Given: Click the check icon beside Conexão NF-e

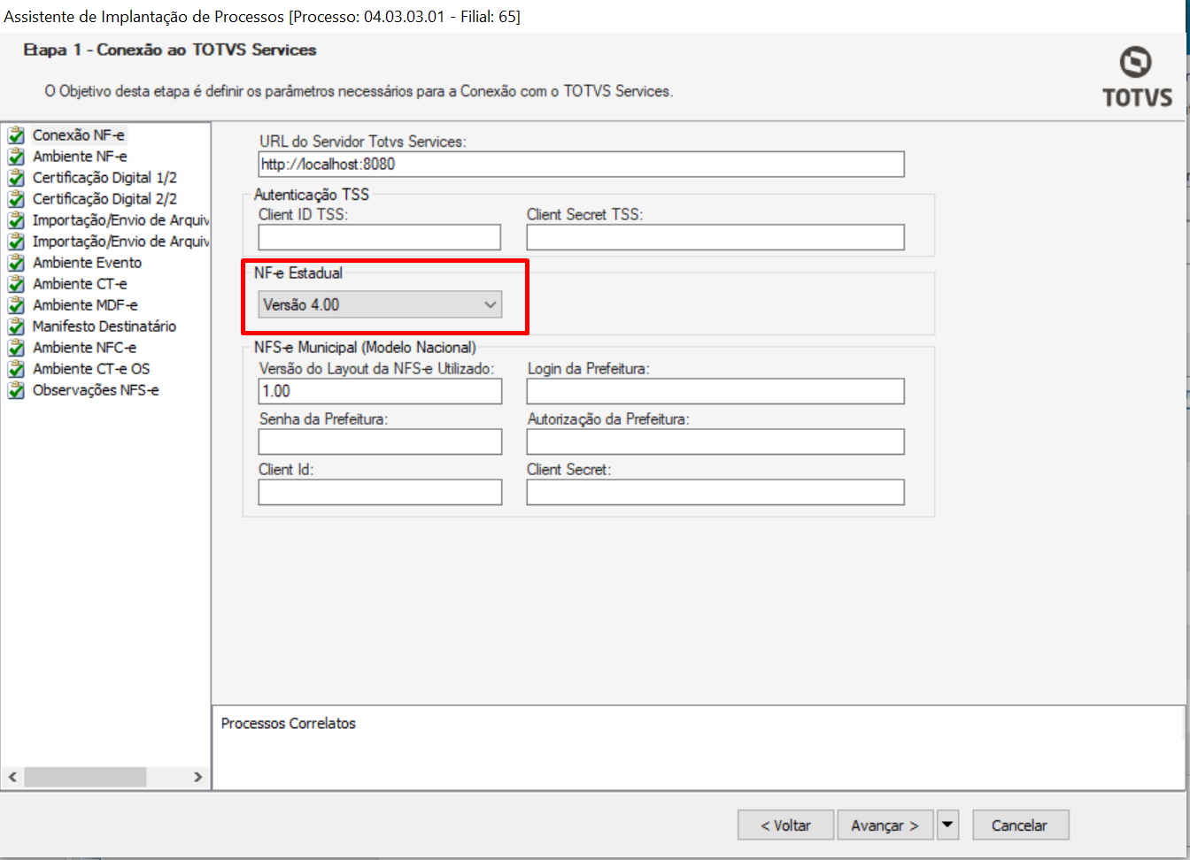Looking at the screenshot, I should point(16,135).
